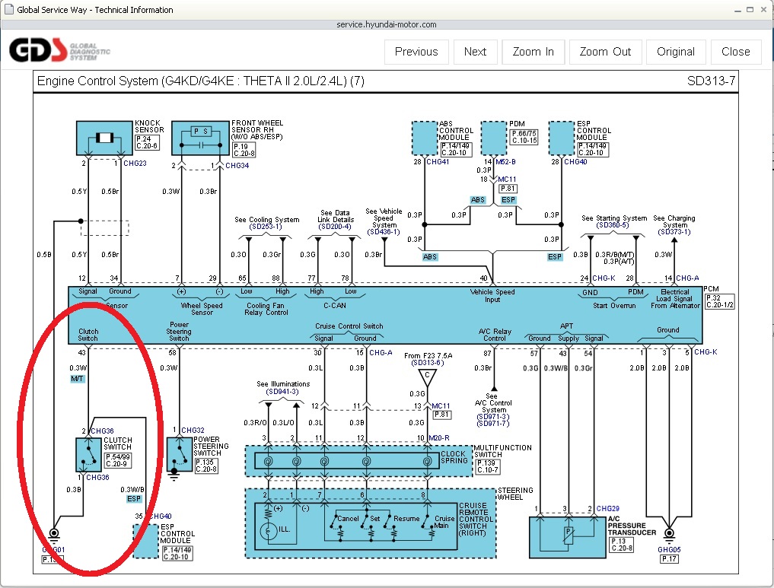Click the service.hyundai-motor.com address bar
This screenshot has height=588, width=774.
(387, 24)
